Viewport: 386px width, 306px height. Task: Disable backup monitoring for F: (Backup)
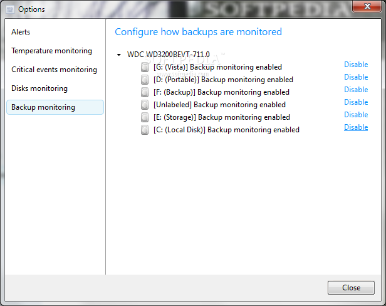click(356, 90)
